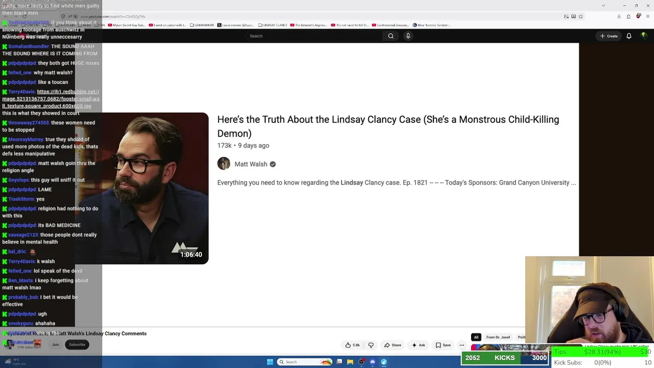
Task: Open browser downloads icon
Action: (619, 16)
